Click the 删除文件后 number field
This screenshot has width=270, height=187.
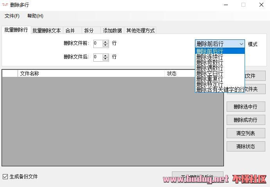pos(98,57)
